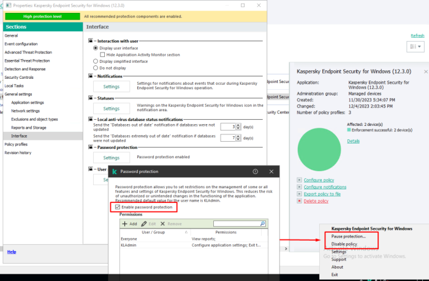Increase the Databases out of date days spinner
429x281 pixels.
pyautogui.click(x=237, y=124)
